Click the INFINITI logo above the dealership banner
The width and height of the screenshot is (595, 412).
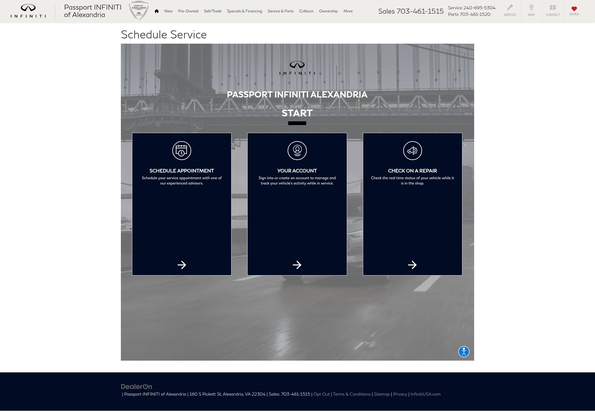point(297,68)
